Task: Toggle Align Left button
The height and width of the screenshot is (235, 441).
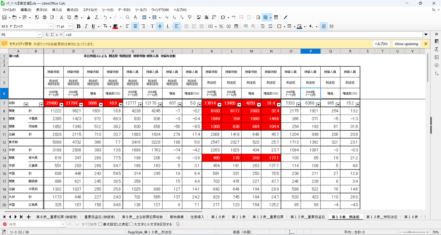Action: click(x=128, y=26)
